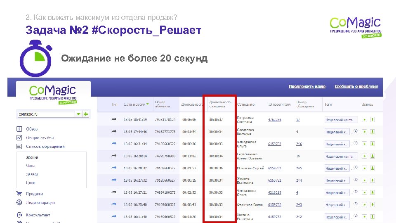Open request number 245 link

pos(299,168)
